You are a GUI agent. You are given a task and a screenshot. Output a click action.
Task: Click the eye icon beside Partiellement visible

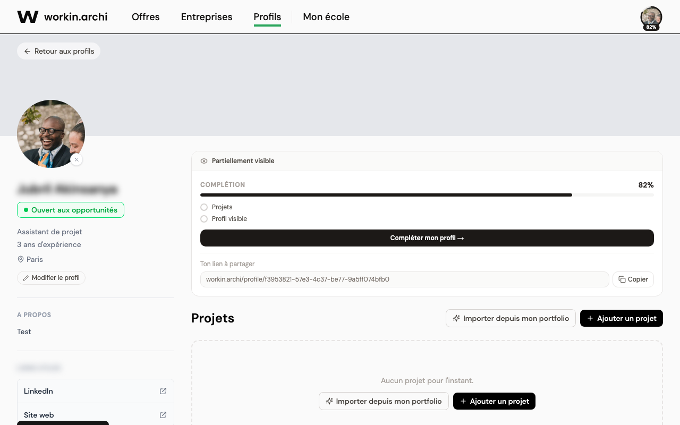click(204, 161)
